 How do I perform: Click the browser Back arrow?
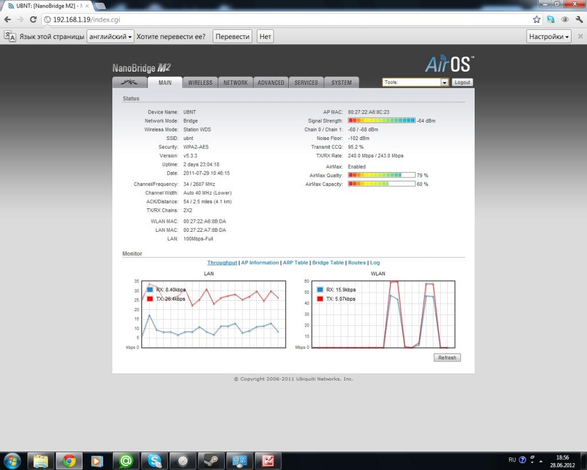pos(7,20)
